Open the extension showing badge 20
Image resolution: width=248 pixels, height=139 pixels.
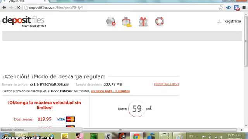point(237,8)
